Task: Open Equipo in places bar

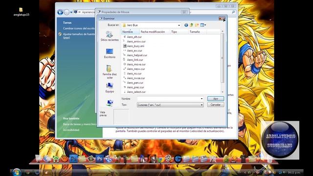Action: click(110, 88)
